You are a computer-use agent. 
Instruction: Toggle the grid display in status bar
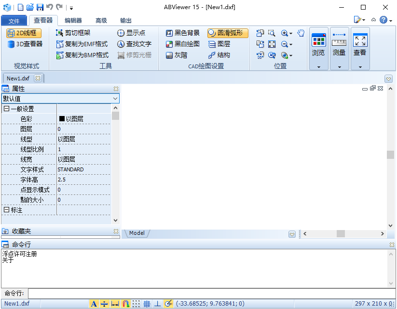[148, 304]
